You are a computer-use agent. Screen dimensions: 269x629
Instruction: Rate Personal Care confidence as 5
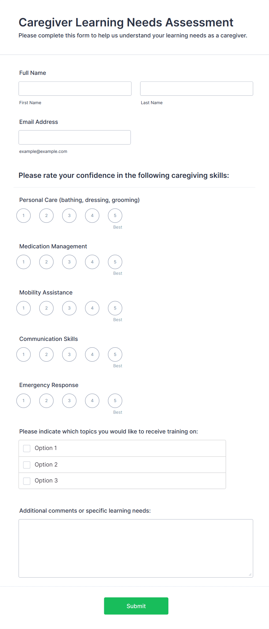[115, 215]
